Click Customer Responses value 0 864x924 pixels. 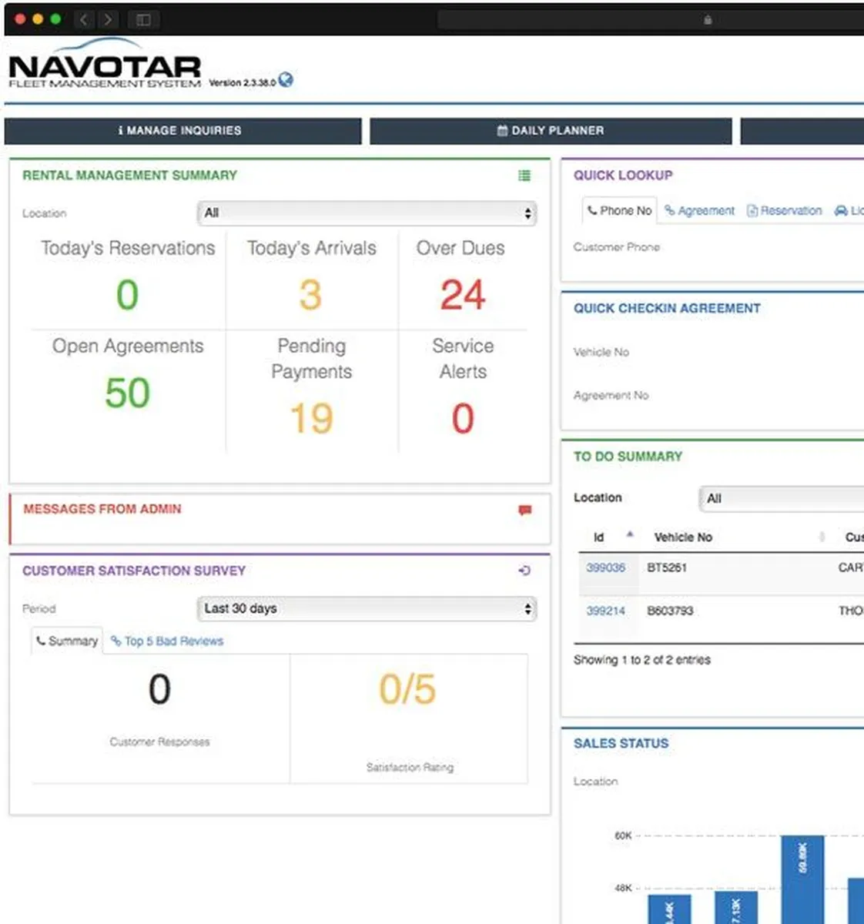[159, 689]
